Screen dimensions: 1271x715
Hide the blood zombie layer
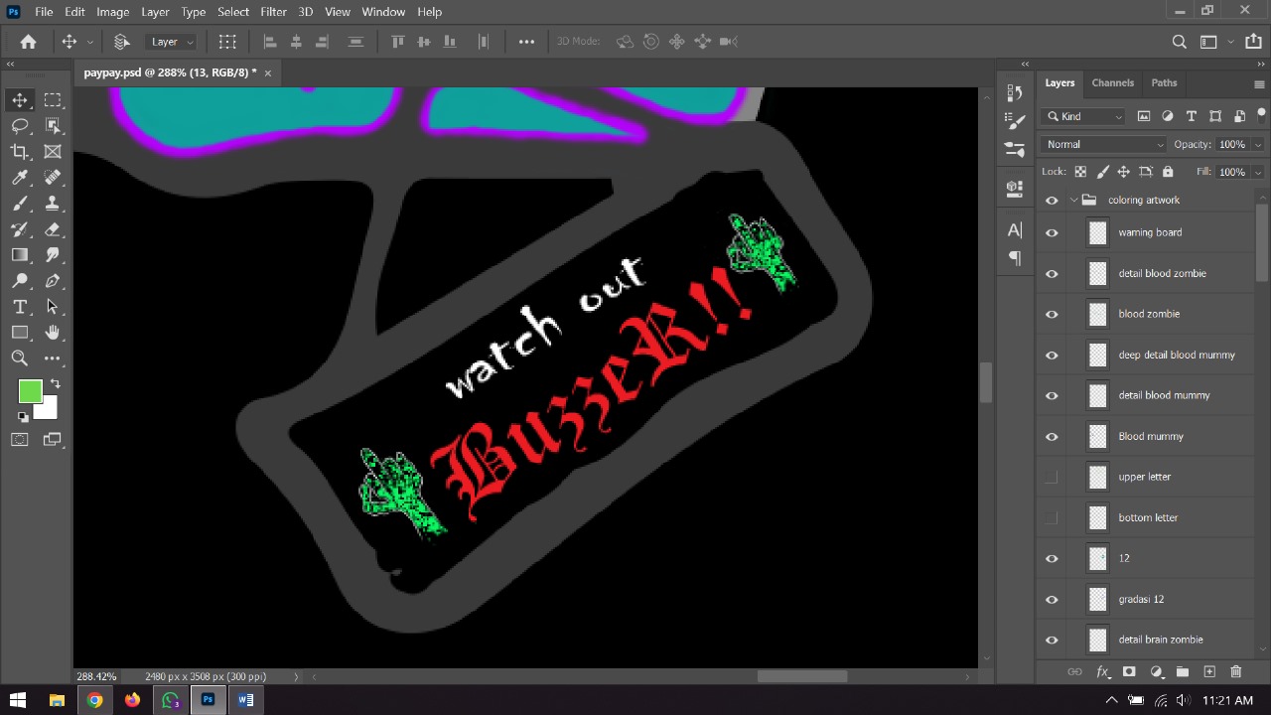(1052, 314)
